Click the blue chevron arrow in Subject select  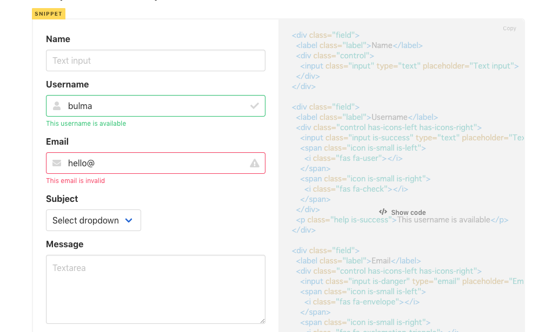(x=129, y=220)
